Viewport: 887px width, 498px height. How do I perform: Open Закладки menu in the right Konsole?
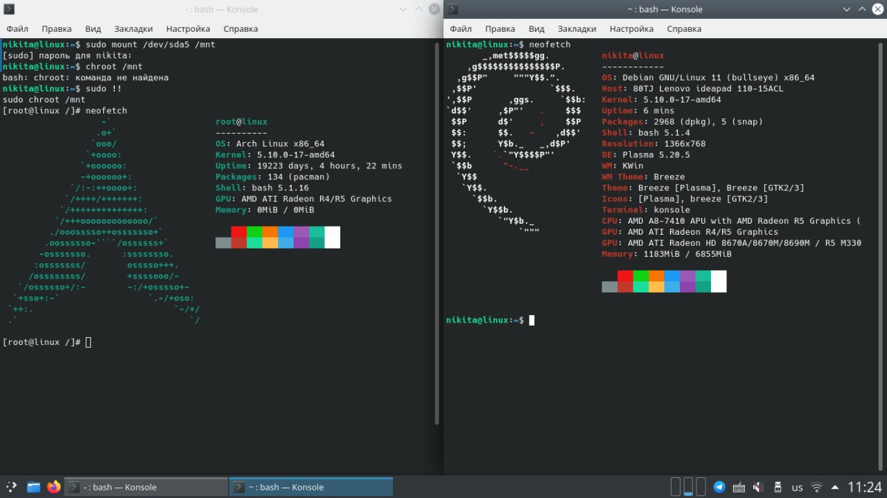(577, 28)
